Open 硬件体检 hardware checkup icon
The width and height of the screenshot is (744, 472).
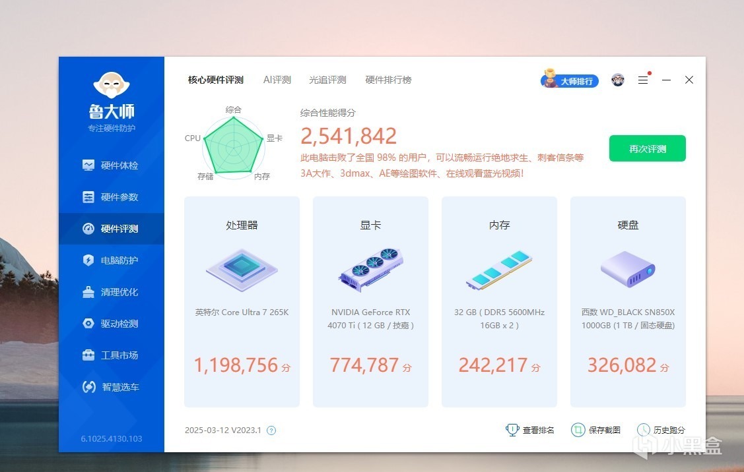pyautogui.click(x=88, y=165)
